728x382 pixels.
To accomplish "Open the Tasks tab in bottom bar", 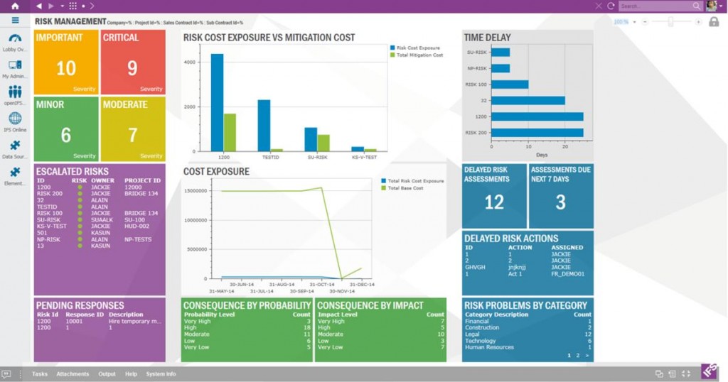I will coord(40,373).
